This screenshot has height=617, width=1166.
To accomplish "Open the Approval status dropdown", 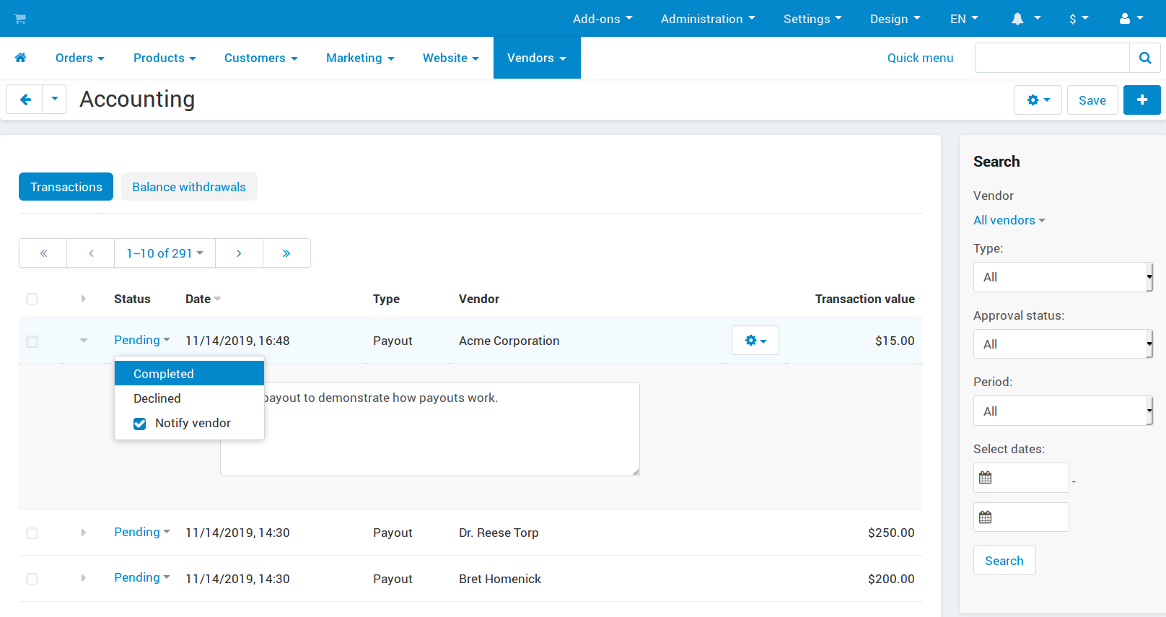I will tap(1063, 344).
